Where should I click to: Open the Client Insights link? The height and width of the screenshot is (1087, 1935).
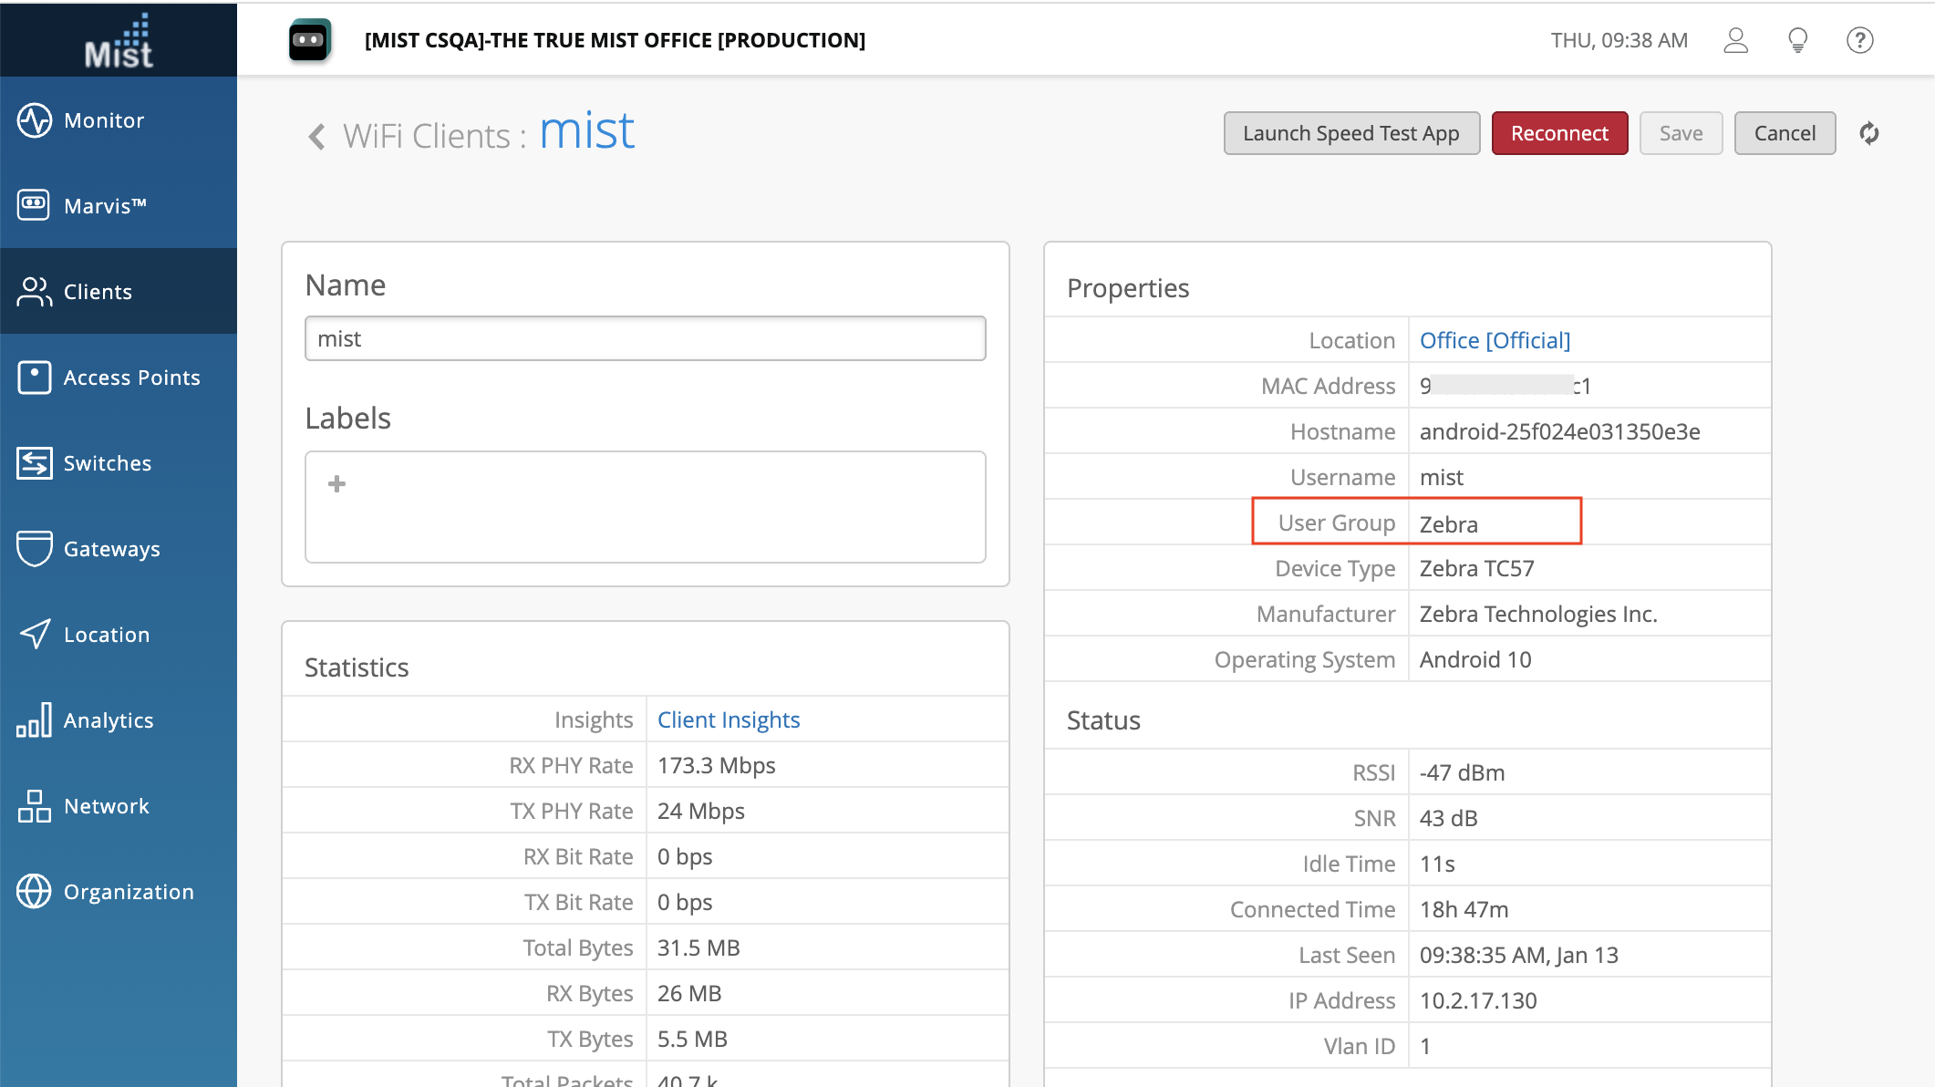click(x=728, y=719)
